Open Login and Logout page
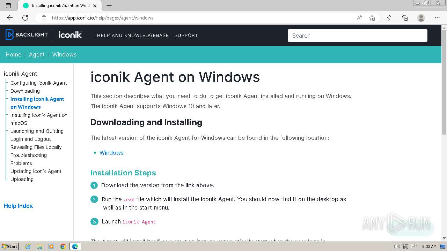 point(30,139)
